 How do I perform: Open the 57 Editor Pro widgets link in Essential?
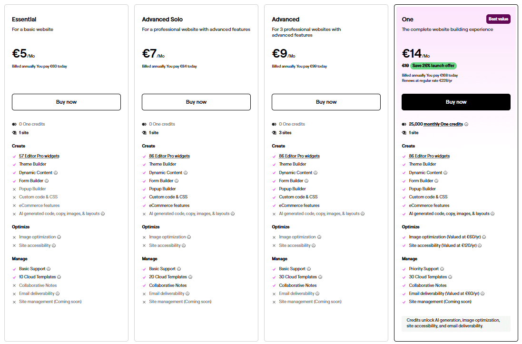[40, 156]
